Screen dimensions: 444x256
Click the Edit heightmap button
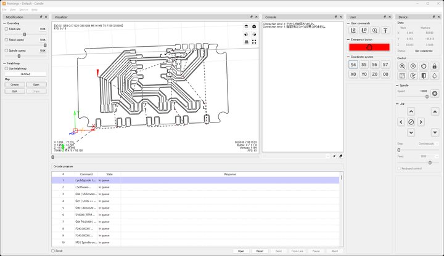click(x=15, y=91)
